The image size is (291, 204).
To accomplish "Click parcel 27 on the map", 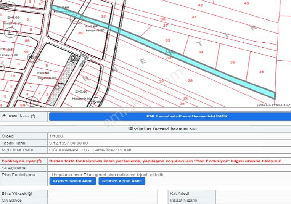I will [x=161, y=81].
